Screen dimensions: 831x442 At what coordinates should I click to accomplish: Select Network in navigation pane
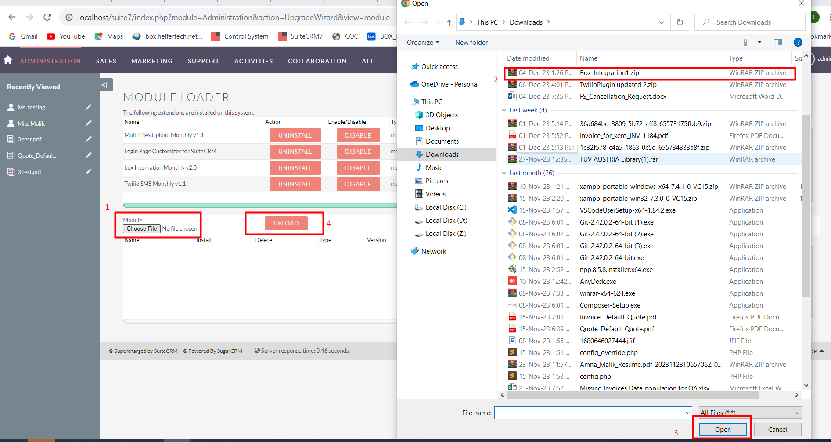pos(428,251)
